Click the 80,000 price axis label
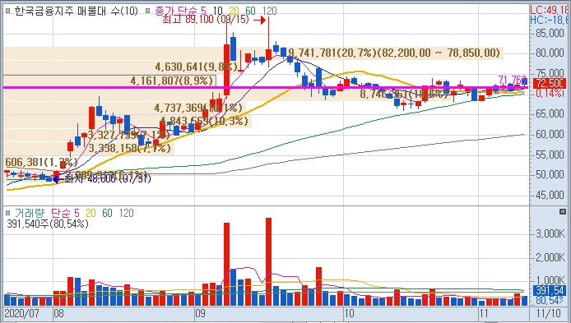 [x=550, y=53]
